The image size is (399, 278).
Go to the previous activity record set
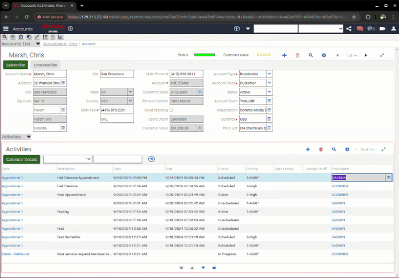click(192, 268)
